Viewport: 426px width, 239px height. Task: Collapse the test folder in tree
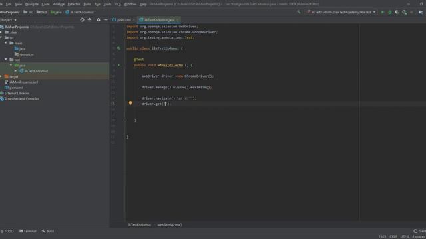[x=6, y=60]
